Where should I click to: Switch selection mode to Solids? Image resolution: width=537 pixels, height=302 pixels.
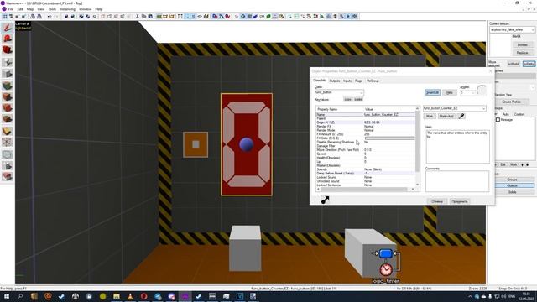(x=513, y=192)
